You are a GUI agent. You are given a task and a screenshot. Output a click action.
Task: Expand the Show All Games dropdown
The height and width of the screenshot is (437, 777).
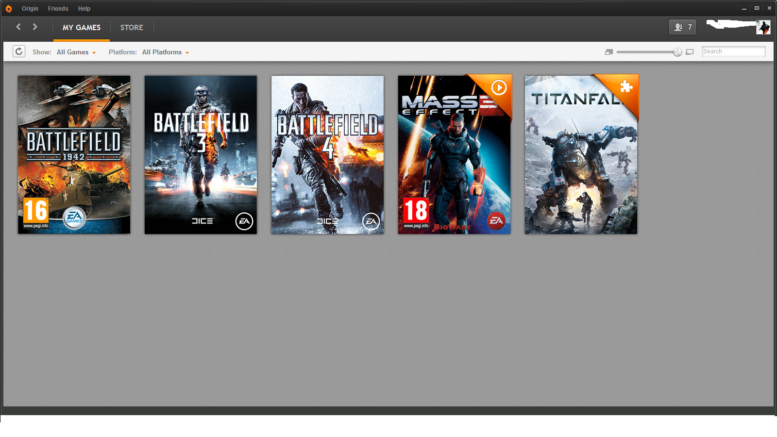(x=76, y=52)
